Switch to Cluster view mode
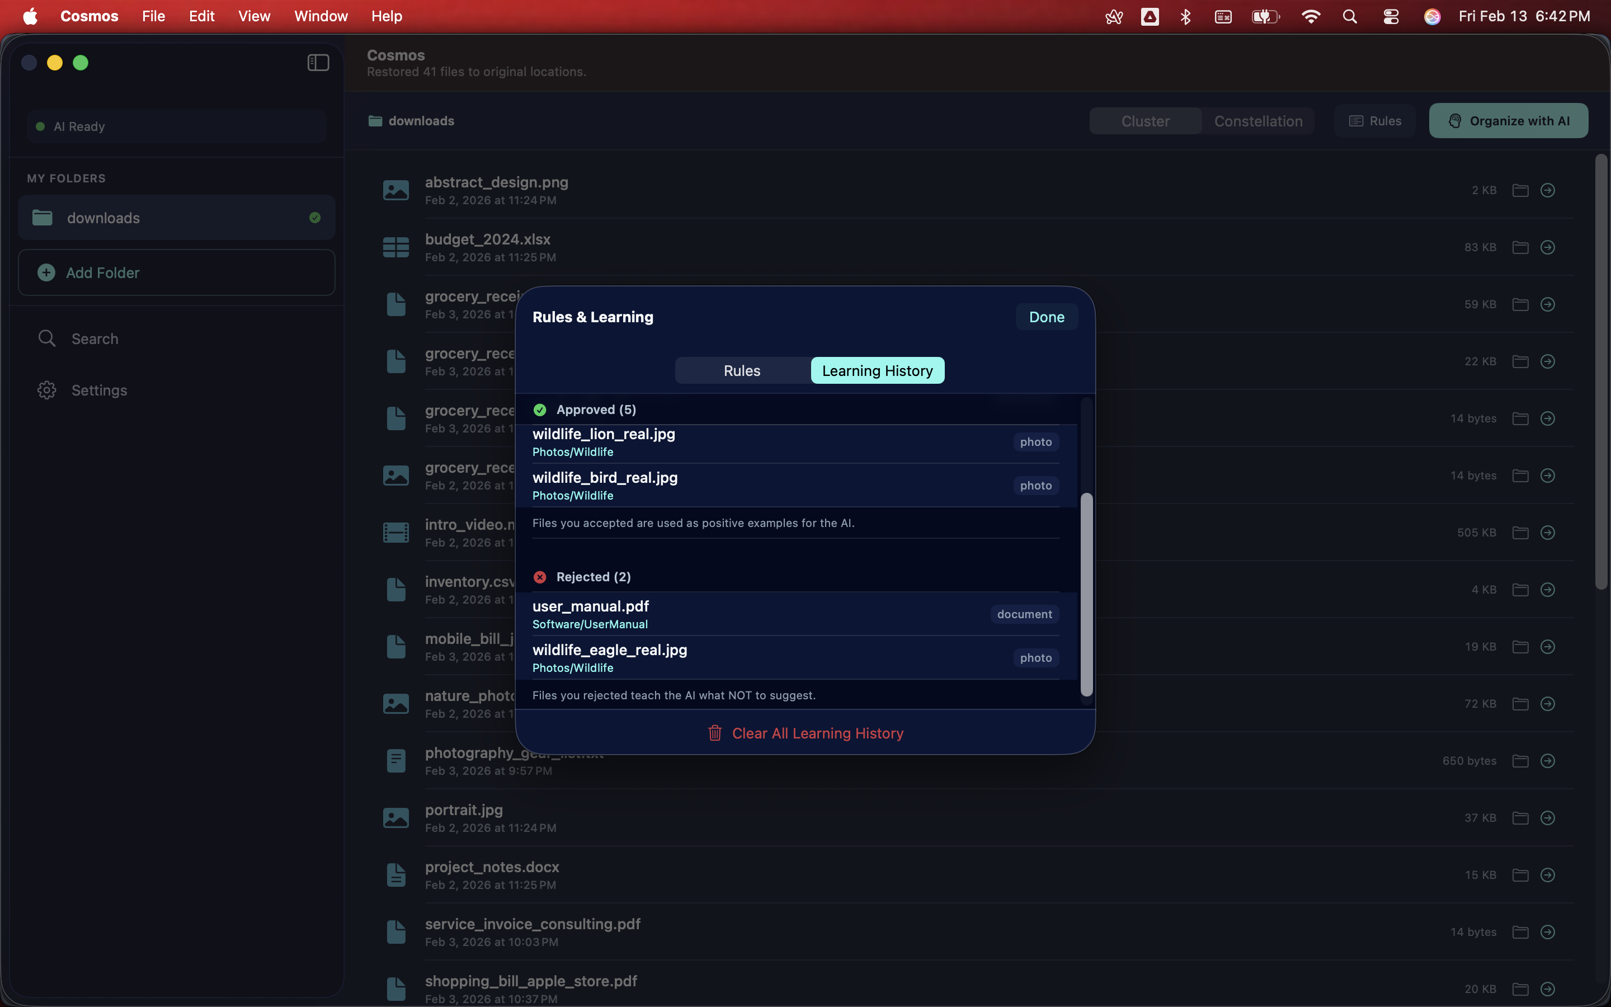The image size is (1611, 1007). [1145, 121]
